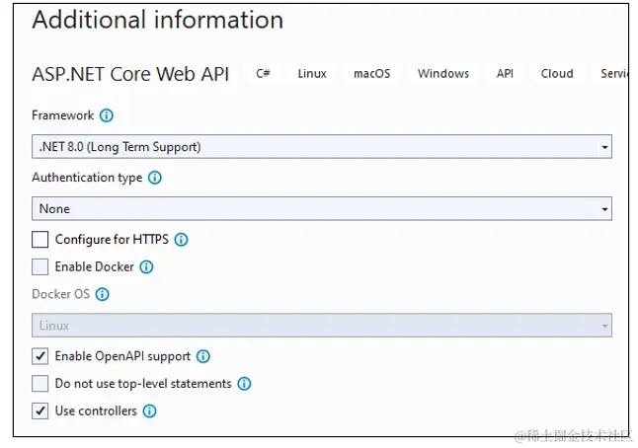The image size is (638, 448).
Task: Click the Additional information heading
Action: click(x=158, y=20)
